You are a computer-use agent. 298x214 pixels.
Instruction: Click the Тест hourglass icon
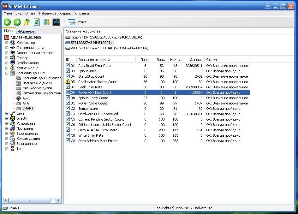coord(13,149)
